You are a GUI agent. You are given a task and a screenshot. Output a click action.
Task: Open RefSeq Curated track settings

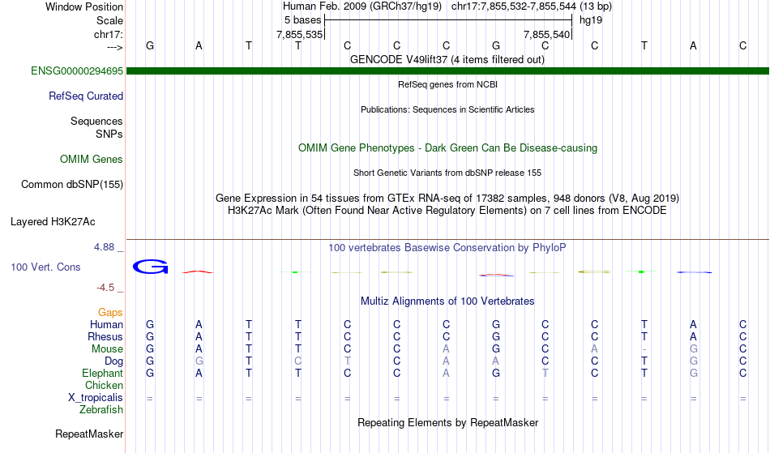tap(85, 96)
